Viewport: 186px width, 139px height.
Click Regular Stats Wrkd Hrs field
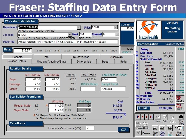coord(56,106)
